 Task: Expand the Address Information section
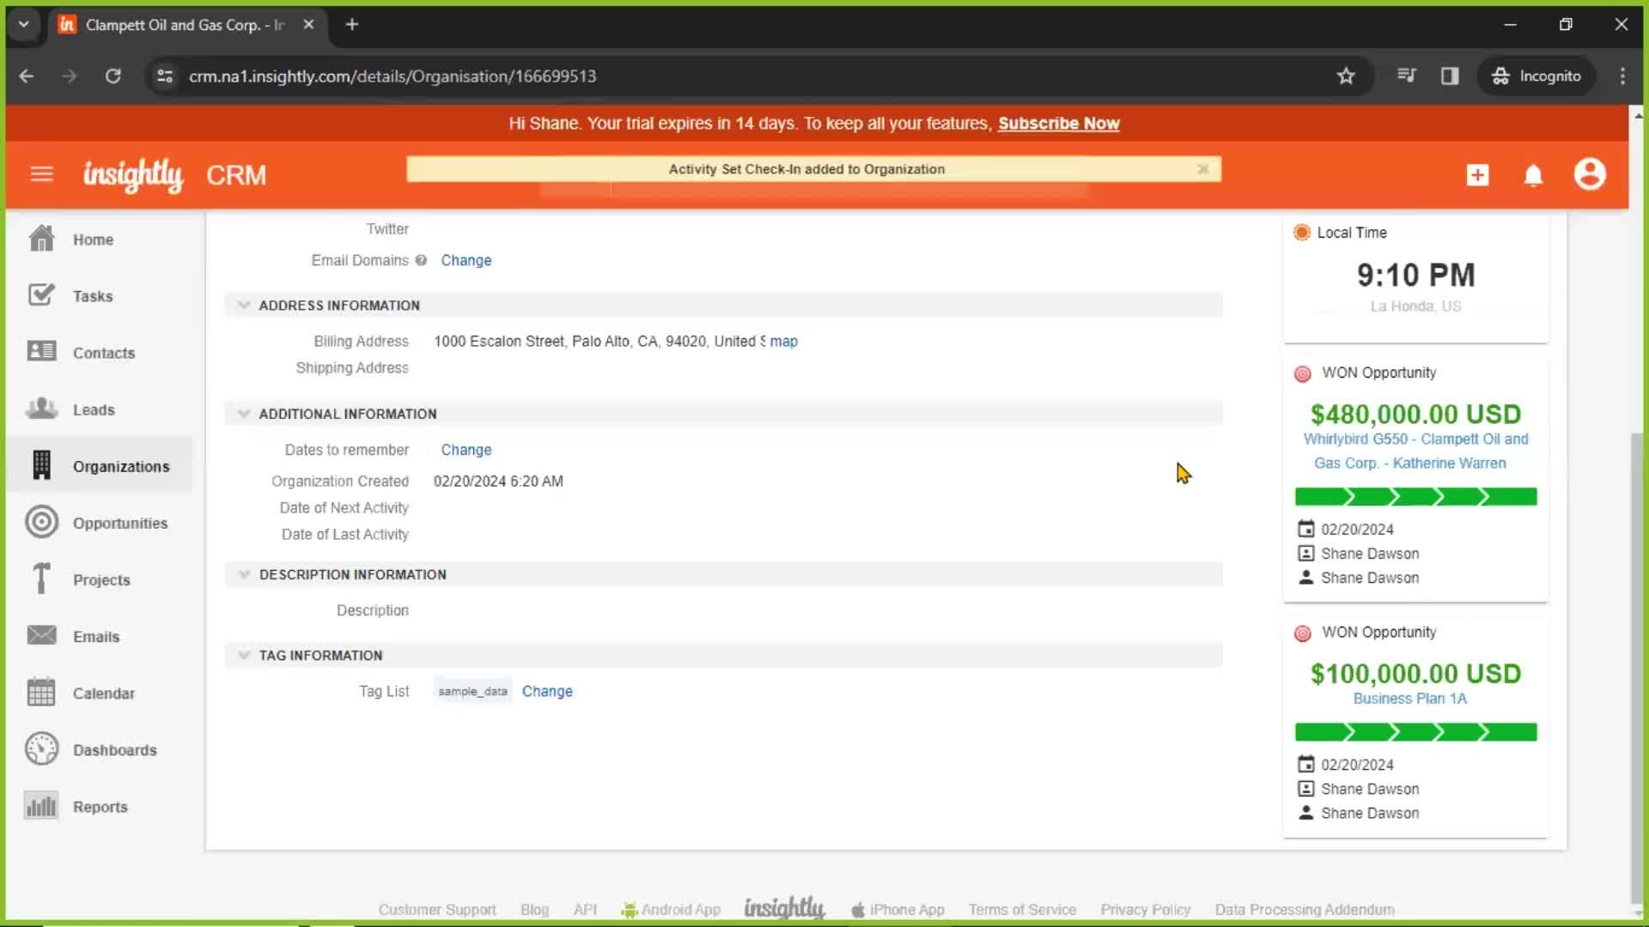pyautogui.click(x=244, y=305)
